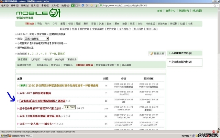Reload the page with the refresh icon
Screen dimensions: 220x138
83,6
